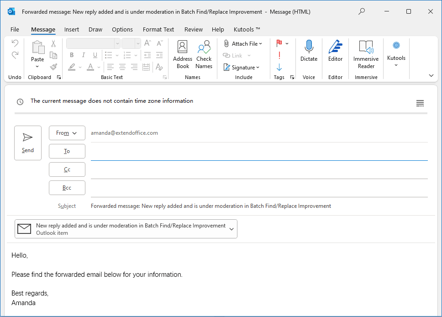This screenshot has height=317, width=442.
Task: Toggle bold formatting
Action: [72, 54]
